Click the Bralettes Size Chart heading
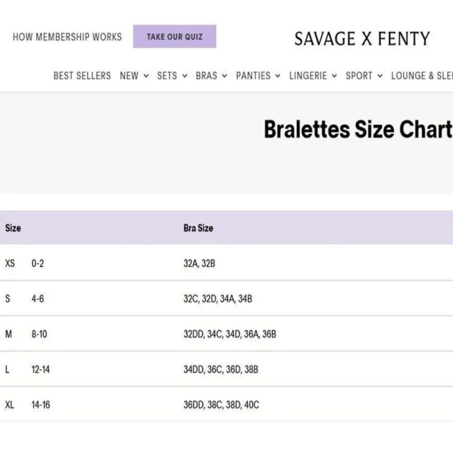The height and width of the screenshot is (453, 453). tap(358, 129)
